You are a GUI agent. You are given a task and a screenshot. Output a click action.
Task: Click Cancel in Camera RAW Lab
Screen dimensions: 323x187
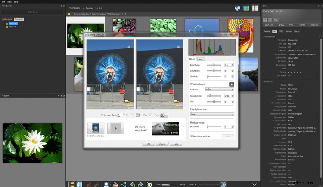(162, 144)
